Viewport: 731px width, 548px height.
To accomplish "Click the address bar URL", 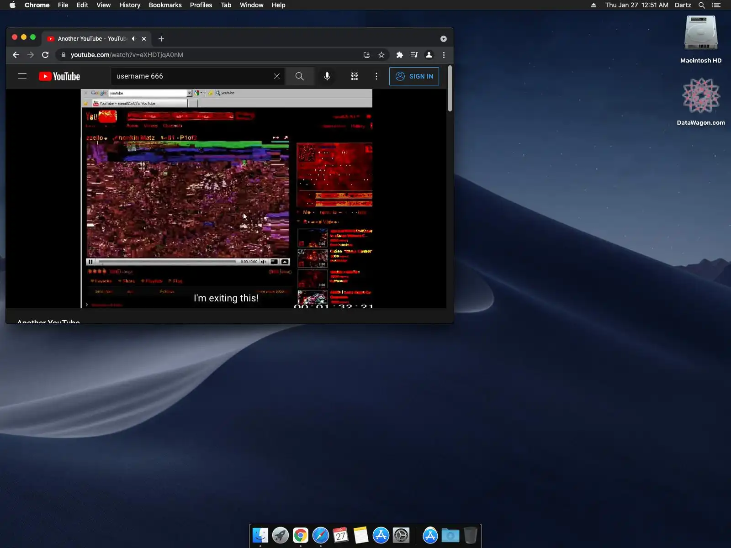I will pyautogui.click(x=127, y=55).
